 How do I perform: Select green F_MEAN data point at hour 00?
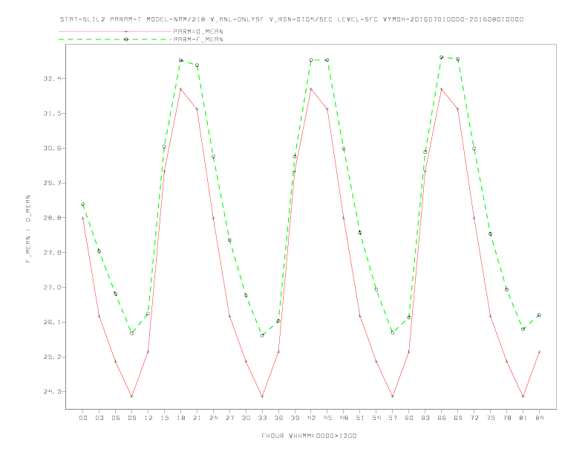pos(83,204)
